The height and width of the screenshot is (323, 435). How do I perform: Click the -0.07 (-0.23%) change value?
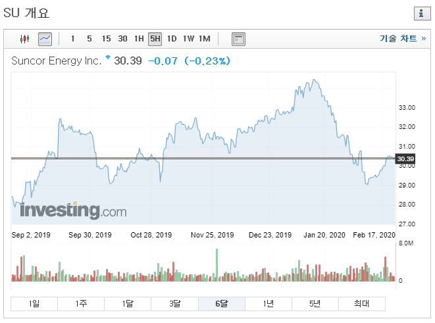[190, 61]
